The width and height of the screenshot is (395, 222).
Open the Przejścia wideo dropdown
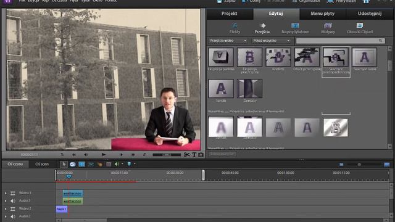[x=228, y=41]
